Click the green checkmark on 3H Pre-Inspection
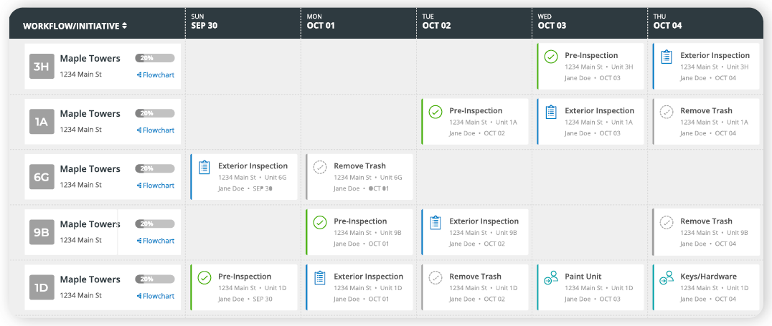Viewport: 772px width, 326px height. tap(551, 57)
